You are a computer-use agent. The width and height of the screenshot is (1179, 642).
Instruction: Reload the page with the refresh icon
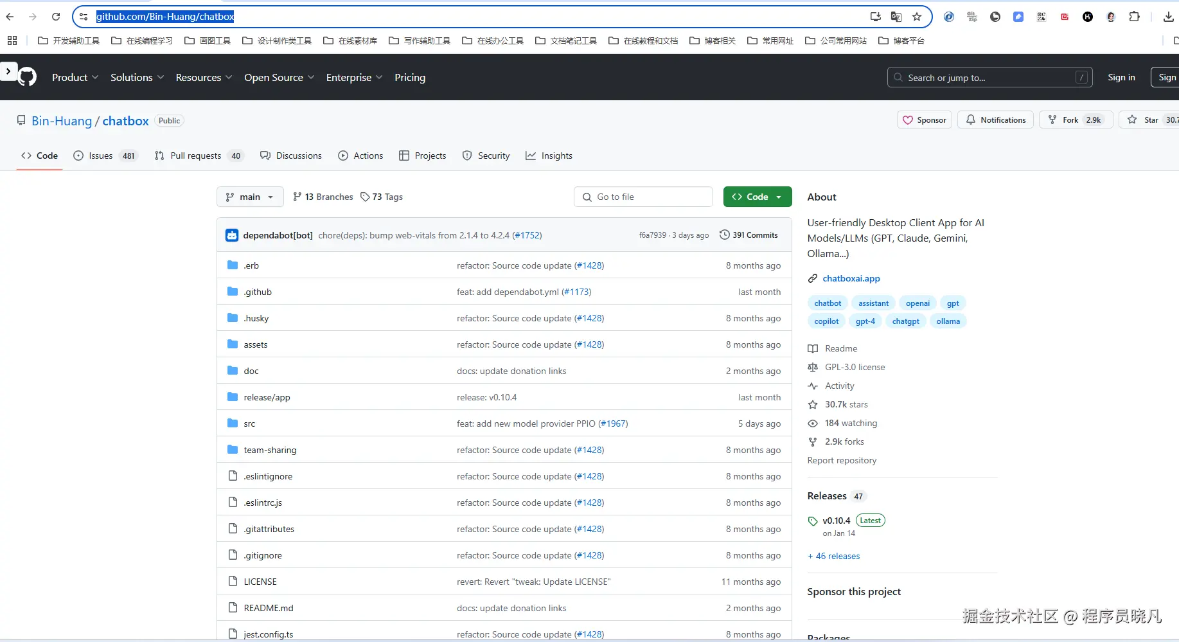pyautogui.click(x=56, y=17)
